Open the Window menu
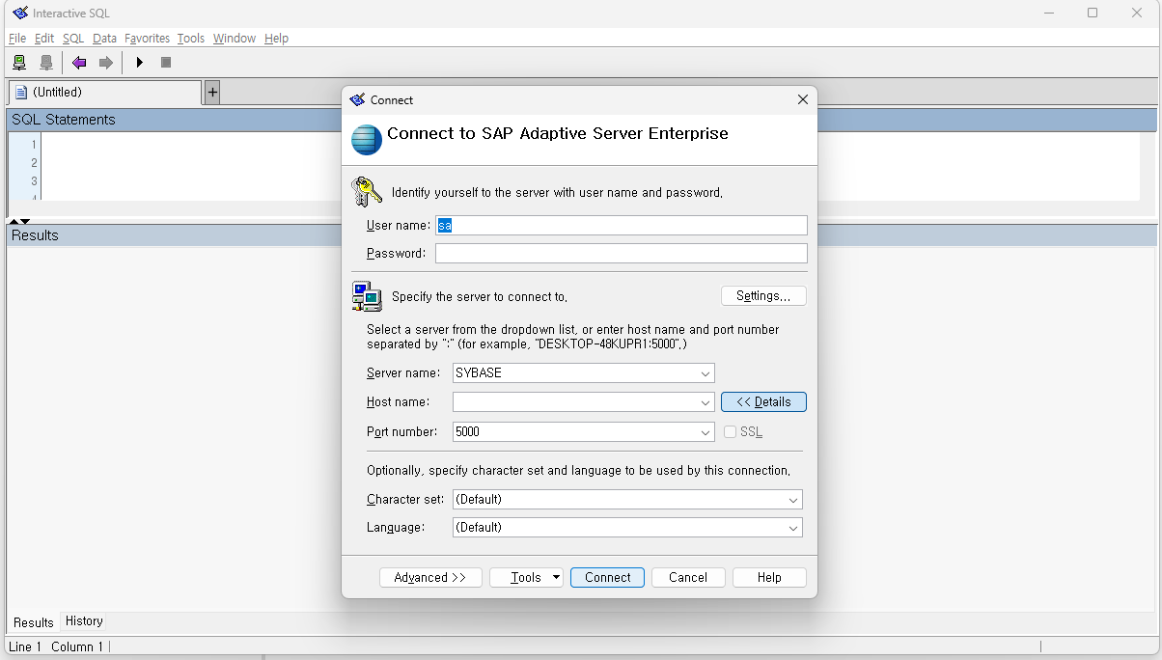This screenshot has width=1162, height=660. point(235,39)
